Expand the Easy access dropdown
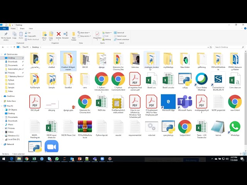247x185 pixels. pyautogui.click(x=85, y=36)
